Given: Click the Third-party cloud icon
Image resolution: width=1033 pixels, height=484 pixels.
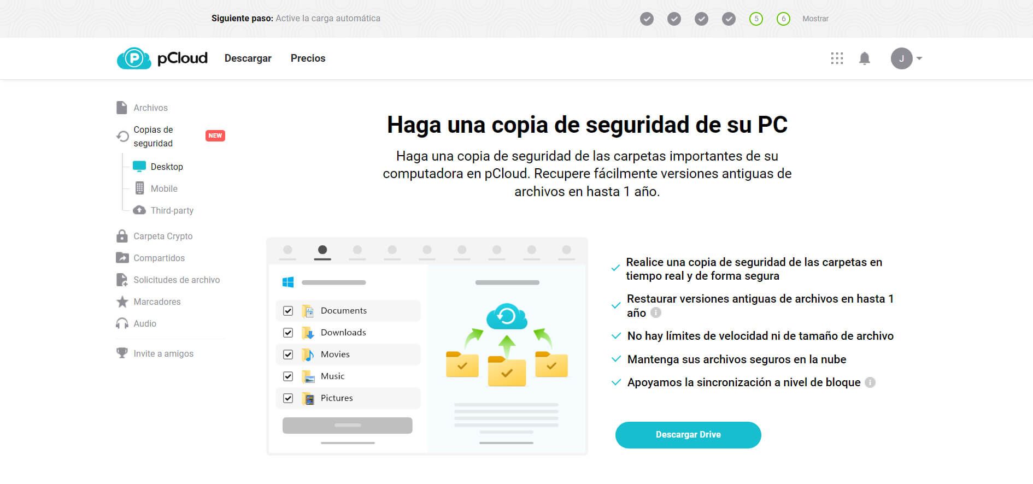Looking at the screenshot, I should [139, 210].
